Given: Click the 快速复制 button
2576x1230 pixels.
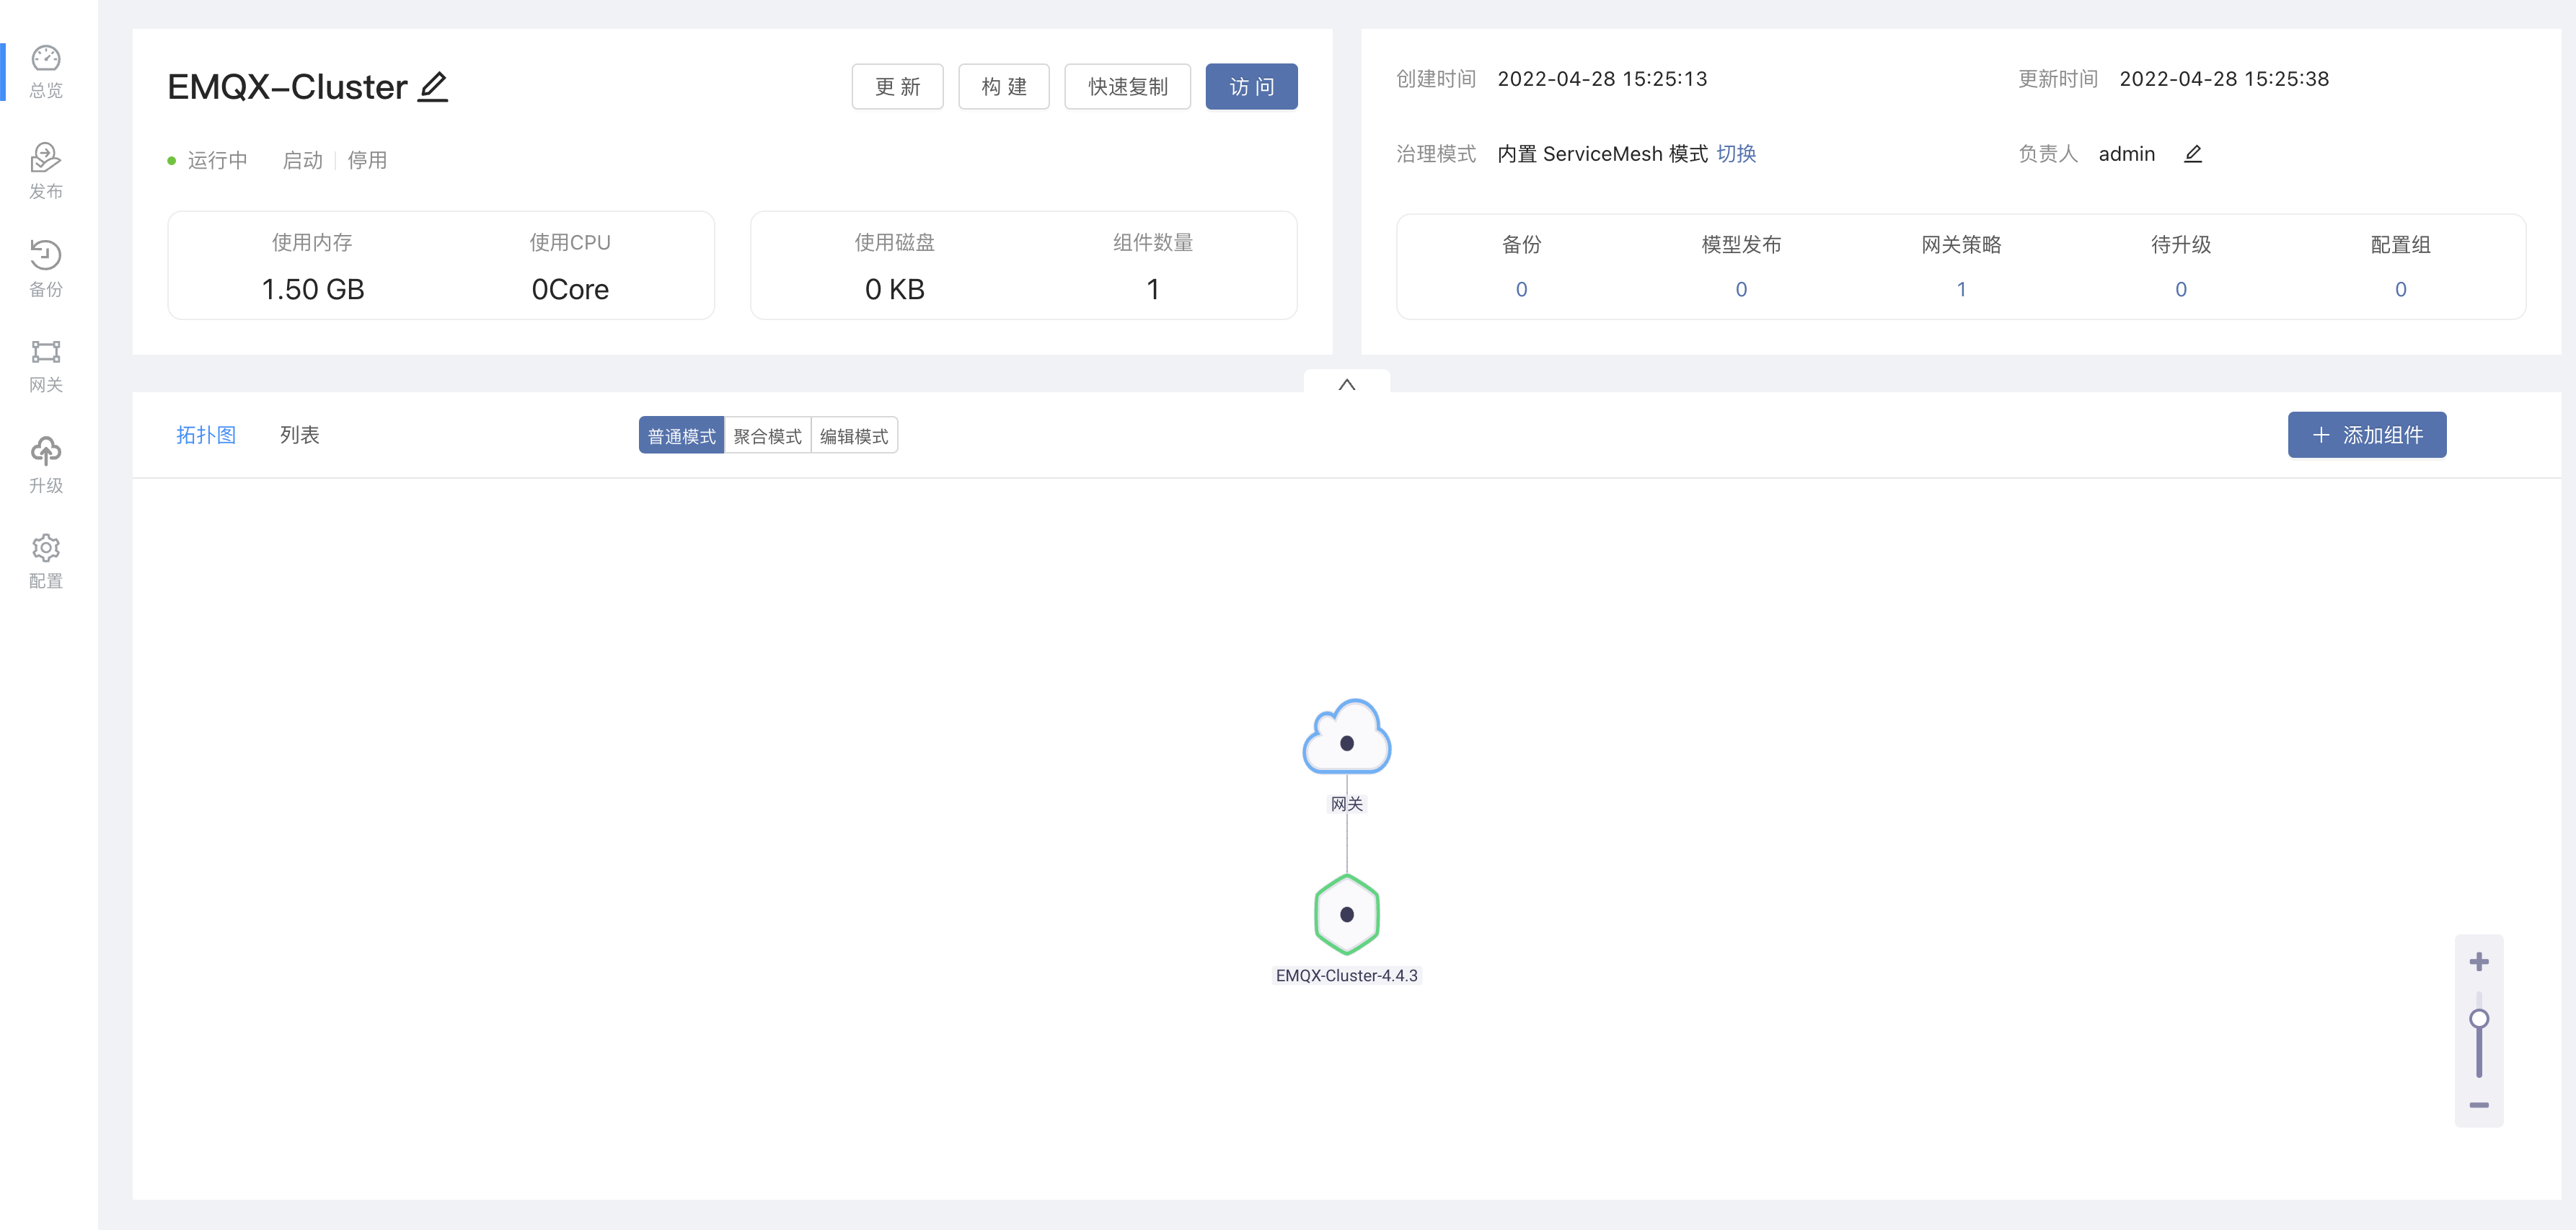Looking at the screenshot, I should coord(1128,87).
